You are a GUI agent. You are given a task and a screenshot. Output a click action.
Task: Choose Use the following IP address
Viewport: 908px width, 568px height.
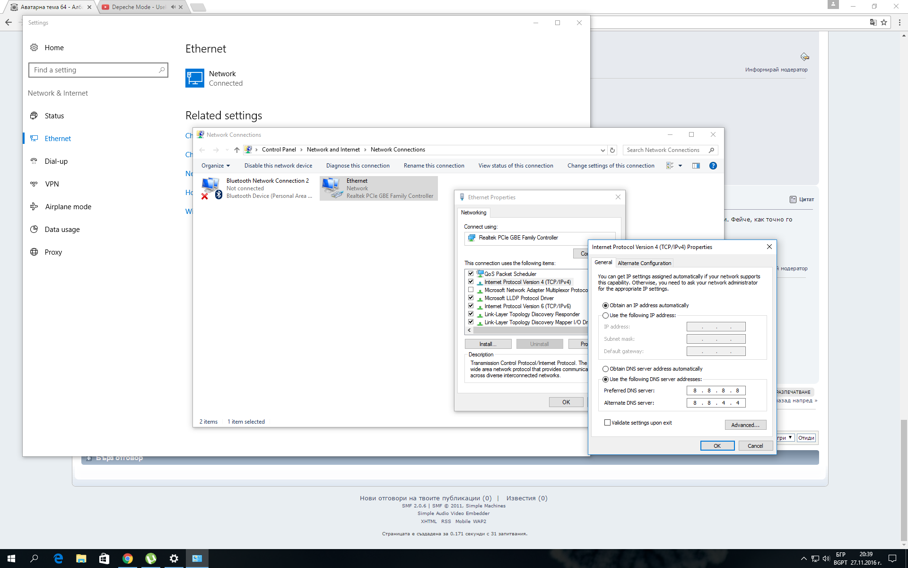(605, 315)
